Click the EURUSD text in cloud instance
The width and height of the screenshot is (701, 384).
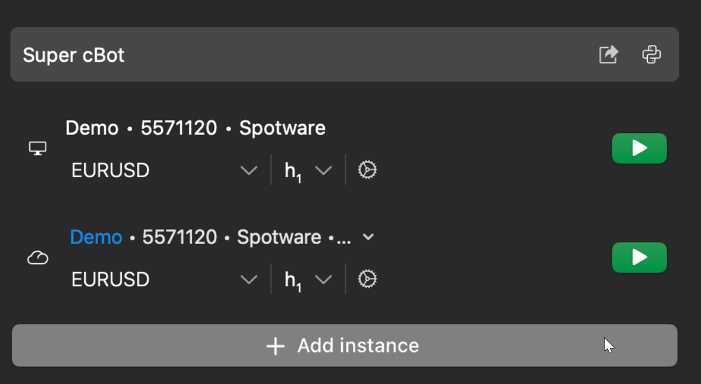[110, 279]
